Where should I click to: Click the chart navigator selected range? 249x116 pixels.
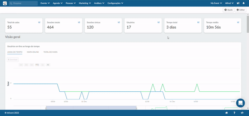click(x=91, y=108)
